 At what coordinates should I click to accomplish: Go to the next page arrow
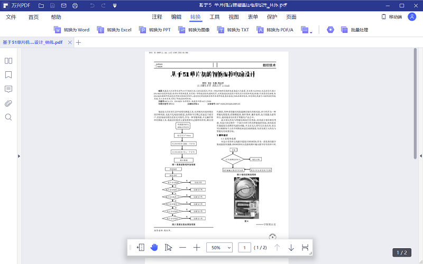tap(291, 247)
